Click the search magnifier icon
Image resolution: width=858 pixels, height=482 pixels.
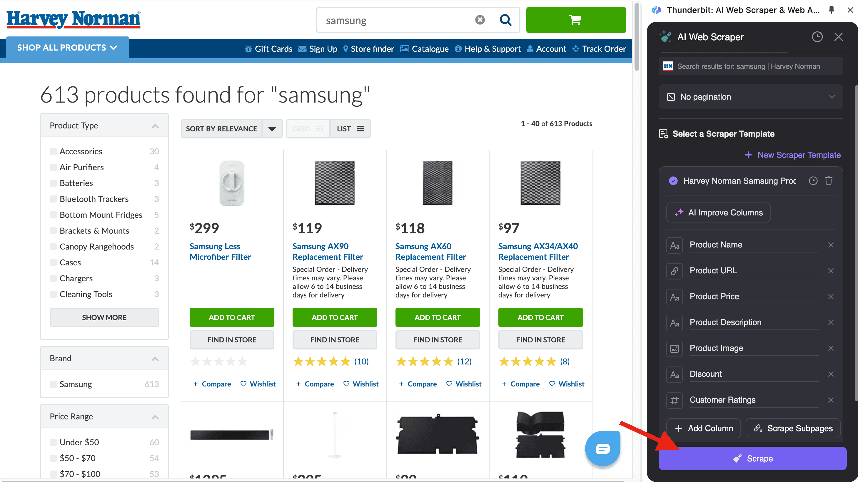coord(505,20)
